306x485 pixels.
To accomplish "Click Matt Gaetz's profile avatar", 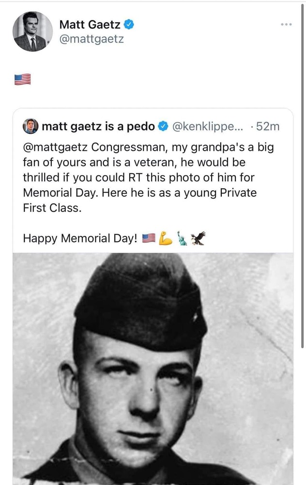I will [32, 31].
